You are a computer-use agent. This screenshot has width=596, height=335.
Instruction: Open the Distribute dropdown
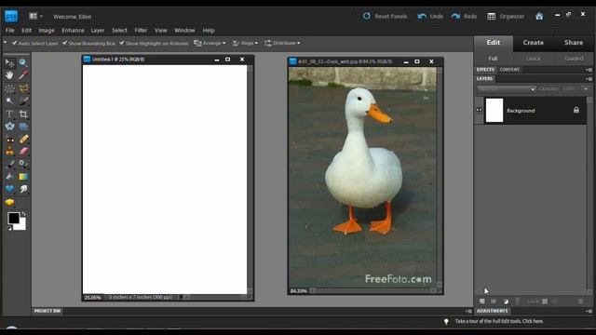tap(282, 43)
